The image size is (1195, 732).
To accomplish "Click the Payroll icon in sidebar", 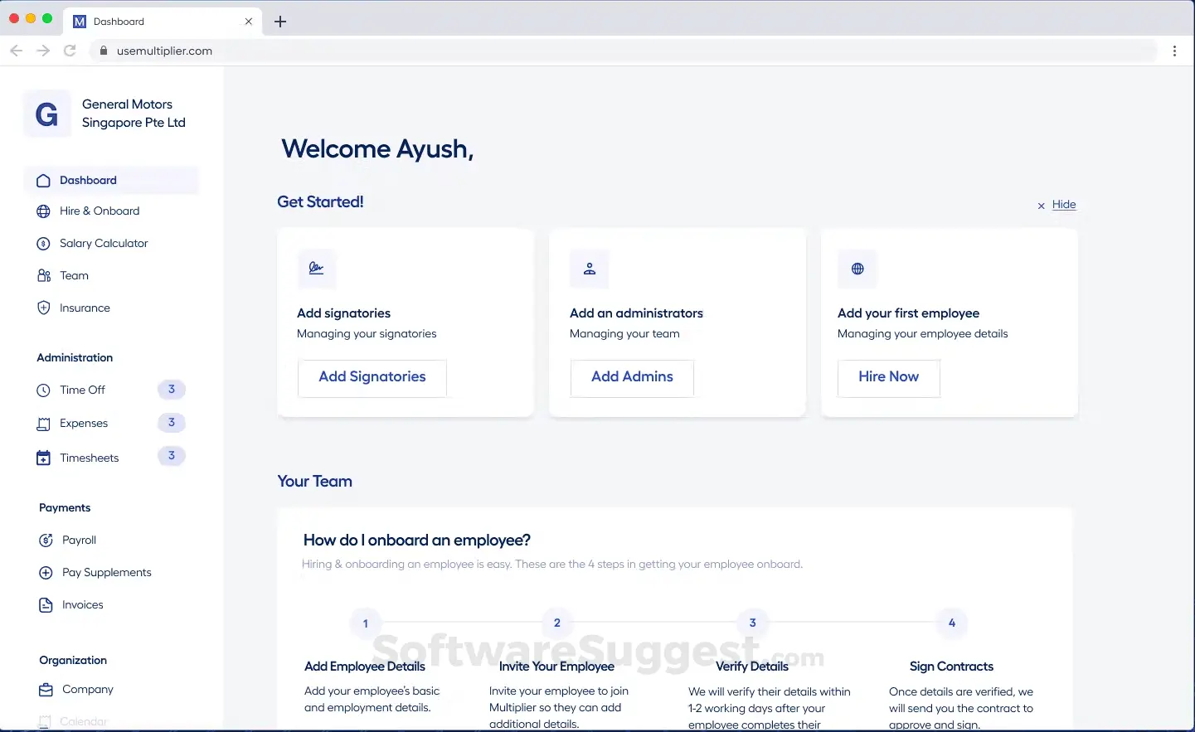I will click(x=46, y=541).
